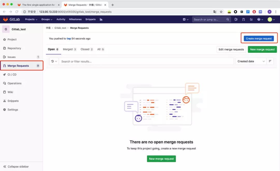Open Snippets in the top navbar
Viewport: 280px width, 171px height.
pos(90,19)
